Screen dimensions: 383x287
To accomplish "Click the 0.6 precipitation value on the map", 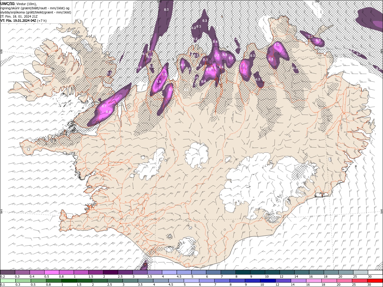I will (x=183, y=65).
